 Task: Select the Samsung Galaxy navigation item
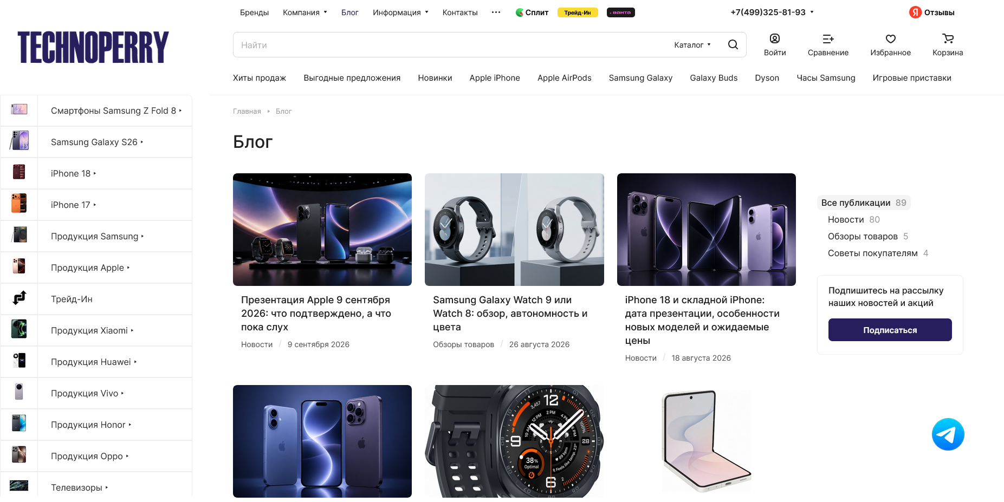tap(640, 77)
